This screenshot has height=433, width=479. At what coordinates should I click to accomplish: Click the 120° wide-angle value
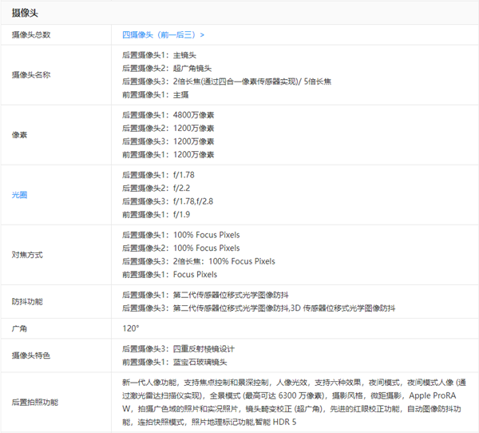130,328
